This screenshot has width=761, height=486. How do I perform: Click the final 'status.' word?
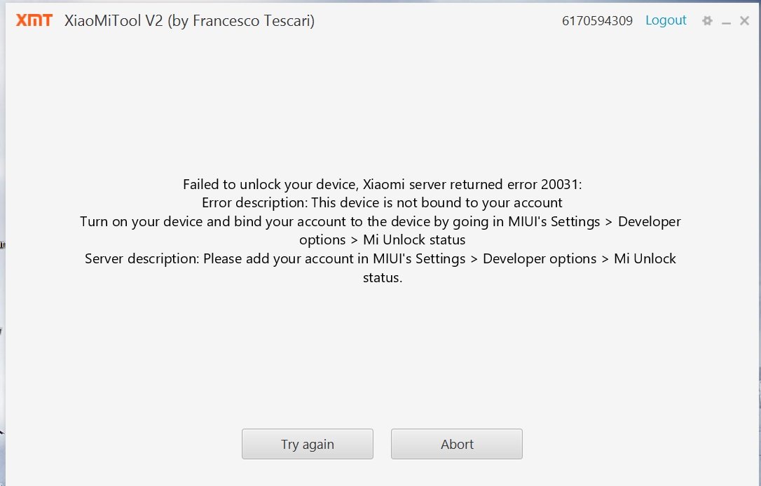tap(383, 278)
